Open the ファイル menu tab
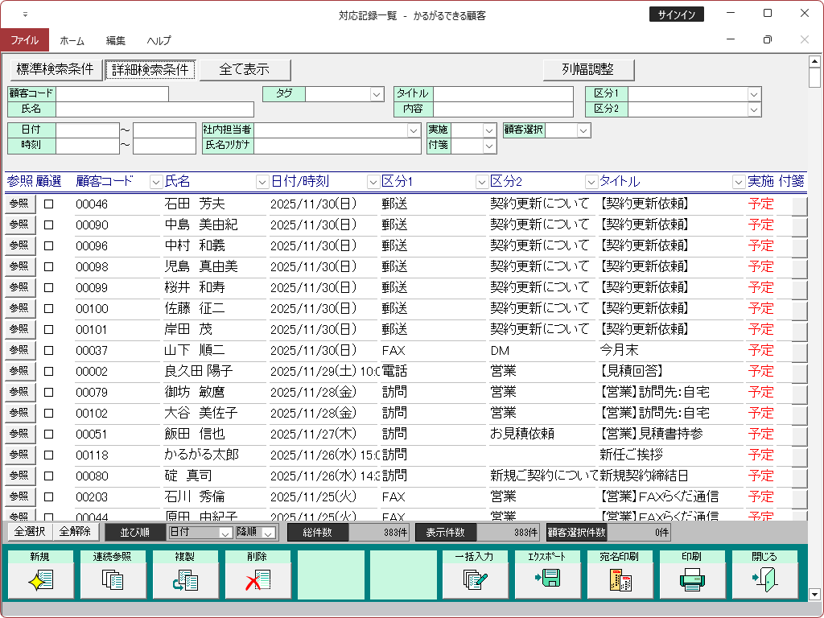The height and width of the screenshot is (618, 824). (x=24, y=40)
